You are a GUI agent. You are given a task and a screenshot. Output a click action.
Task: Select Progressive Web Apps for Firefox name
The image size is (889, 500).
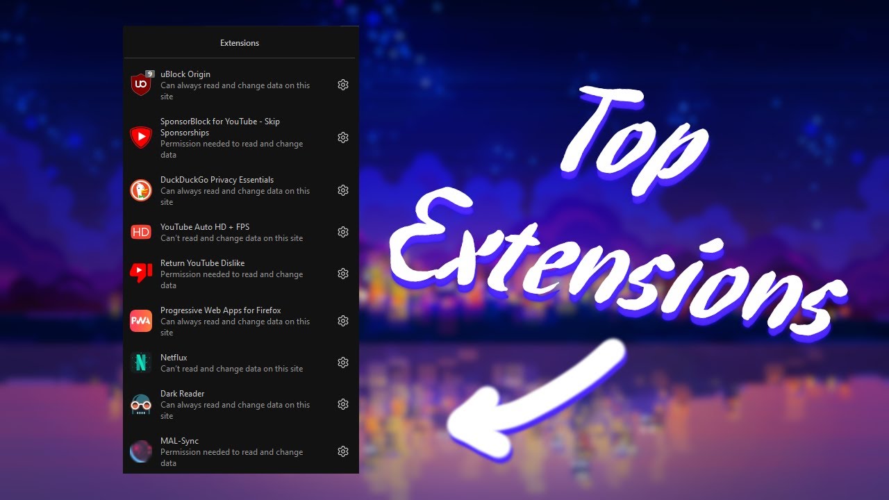coord(221,310)
